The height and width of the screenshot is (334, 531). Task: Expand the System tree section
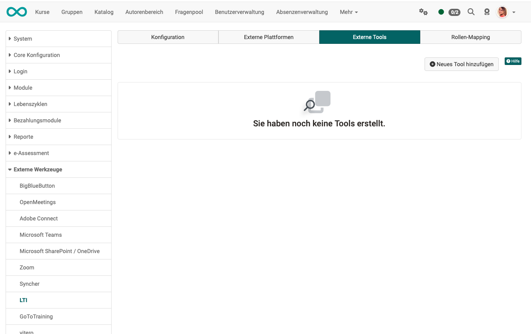tap(23, 39)
